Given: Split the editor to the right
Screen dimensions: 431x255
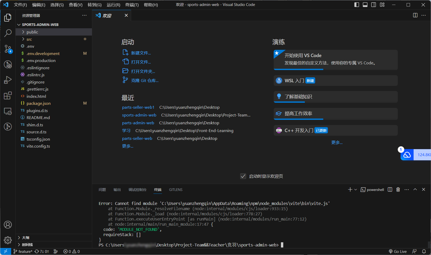Looking at the screenshot, I should 415,15.
